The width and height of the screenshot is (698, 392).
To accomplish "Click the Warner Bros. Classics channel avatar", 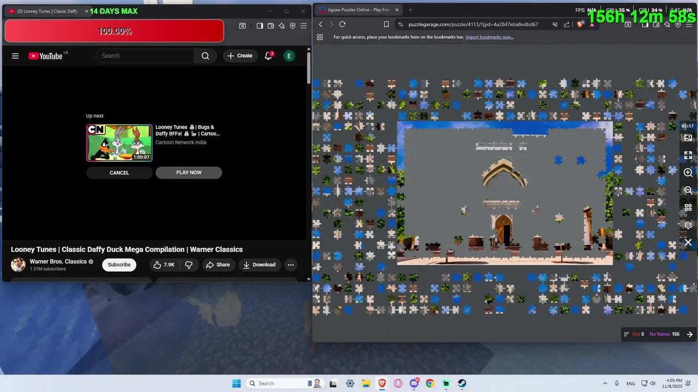I will click(18, 265).
